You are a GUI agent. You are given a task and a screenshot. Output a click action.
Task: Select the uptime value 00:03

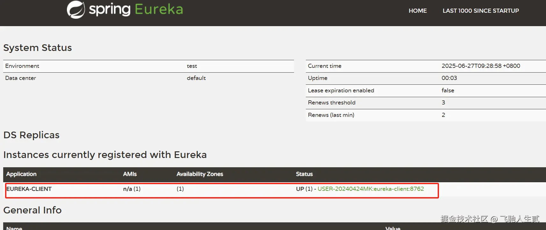point(449,78)
